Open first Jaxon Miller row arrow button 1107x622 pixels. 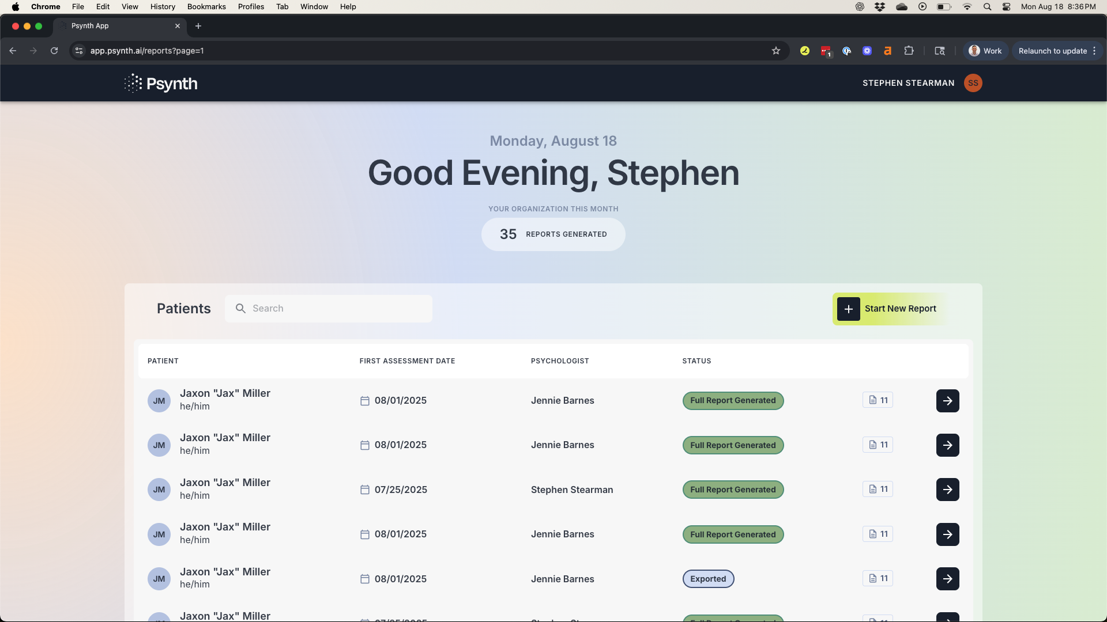pyautogui.click(x=947, y=401)
